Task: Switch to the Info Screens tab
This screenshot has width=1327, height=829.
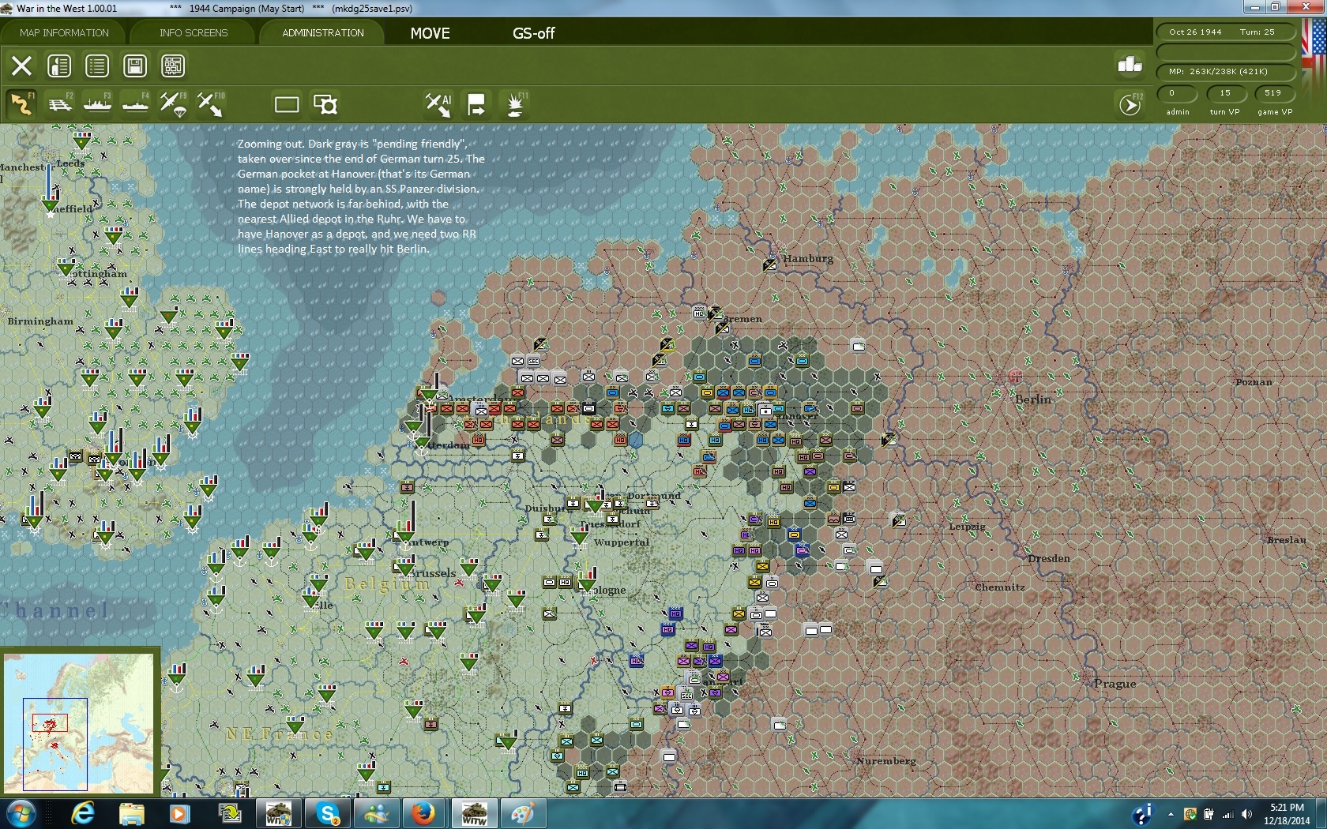Action: [194, 33]
